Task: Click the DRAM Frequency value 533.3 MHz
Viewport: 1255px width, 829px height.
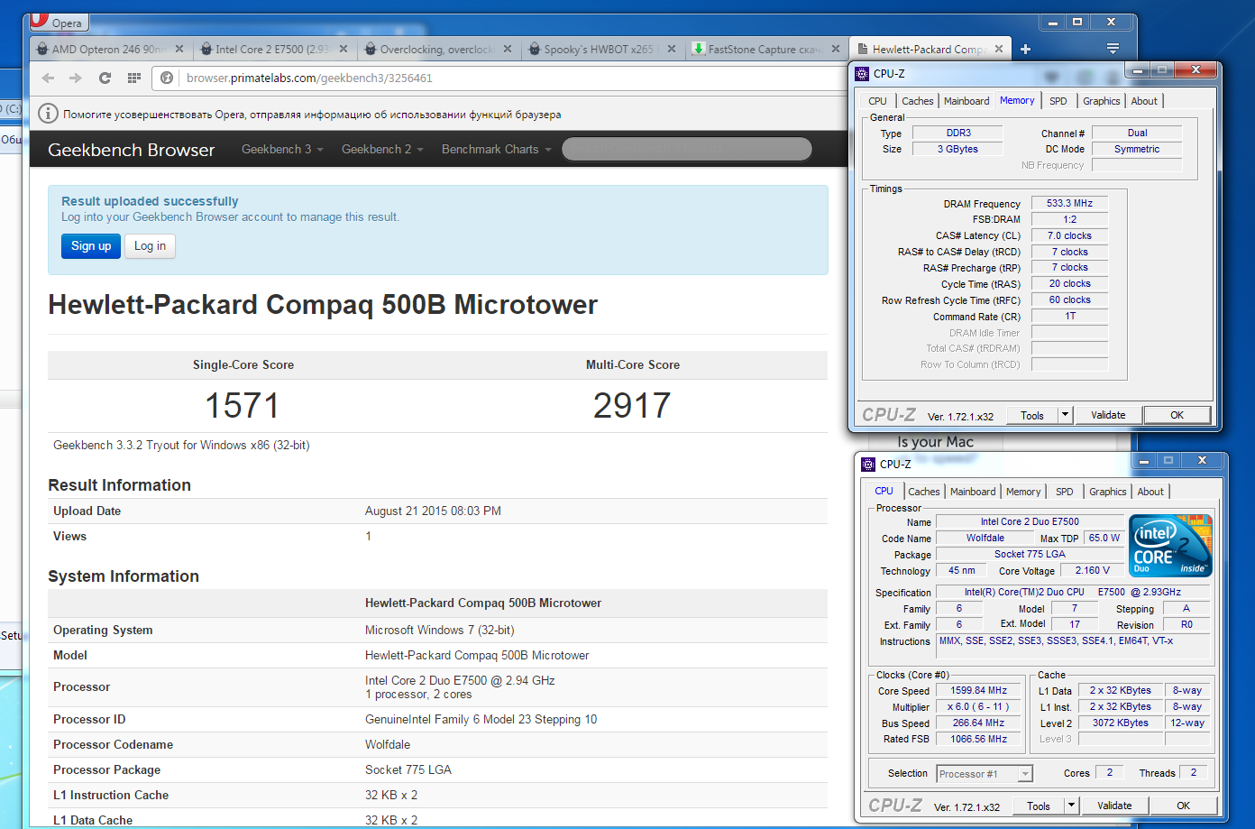Action: click(1069, 204)
